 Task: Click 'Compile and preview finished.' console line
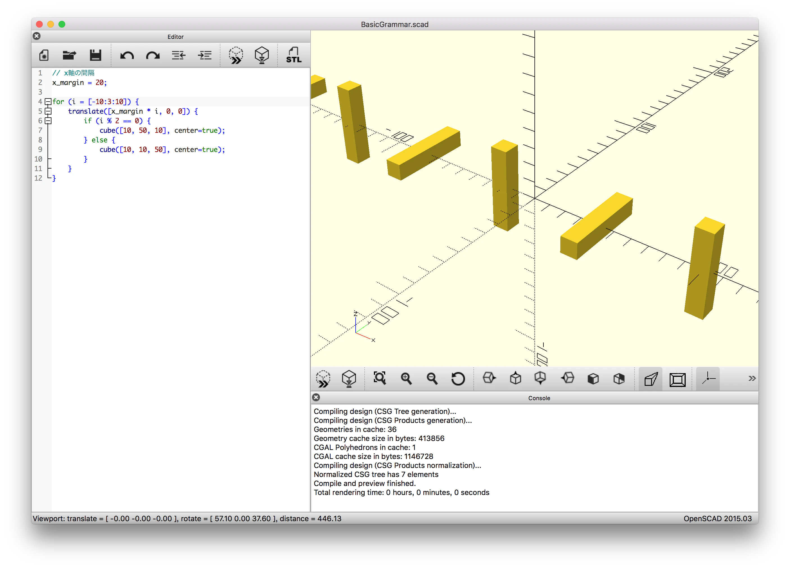pos(365,483)
